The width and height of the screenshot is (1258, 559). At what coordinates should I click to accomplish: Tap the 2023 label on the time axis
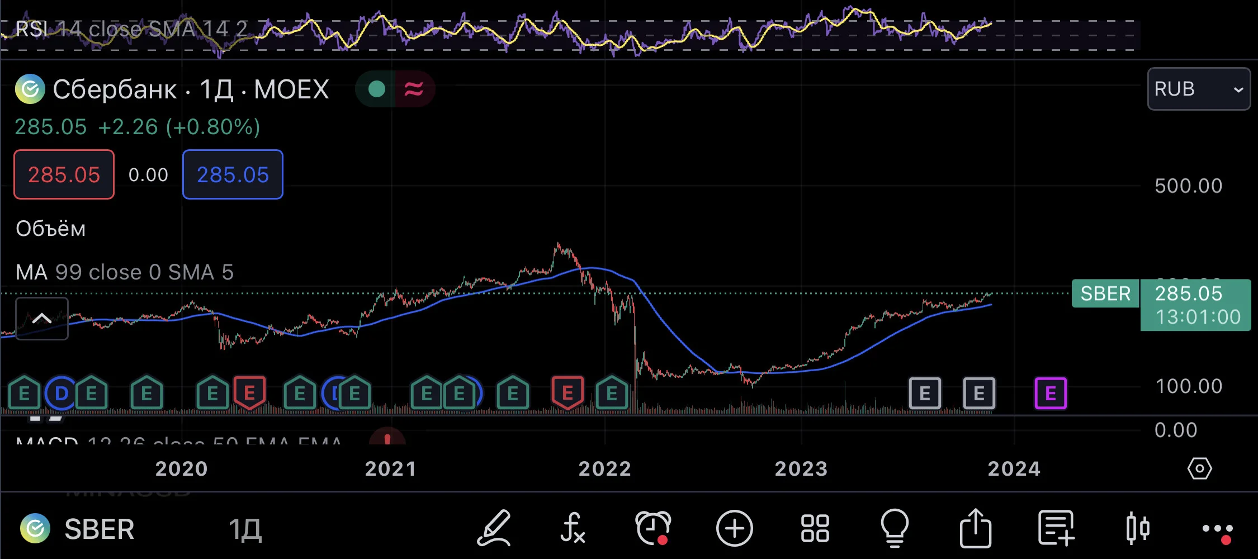pyautogui.click(x=801, y=468)
